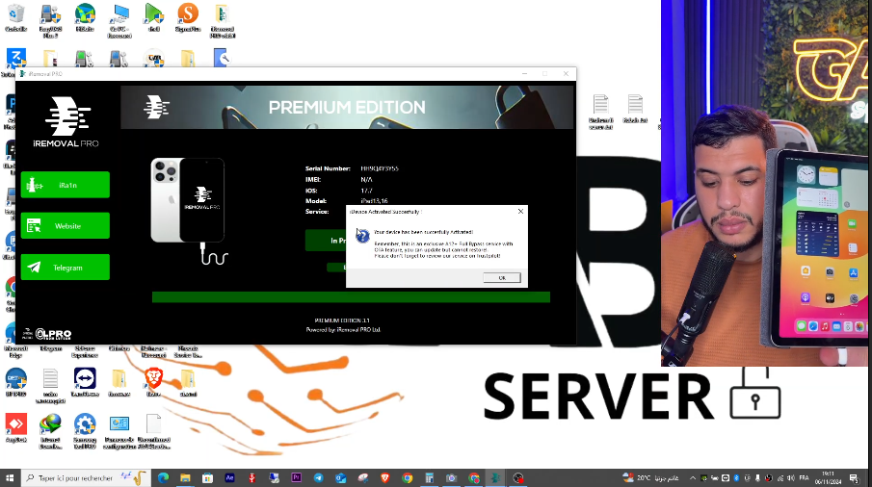Open the control panel configuration desktop icon
Viewport: 872px width, 487px height.
[119, 431]
